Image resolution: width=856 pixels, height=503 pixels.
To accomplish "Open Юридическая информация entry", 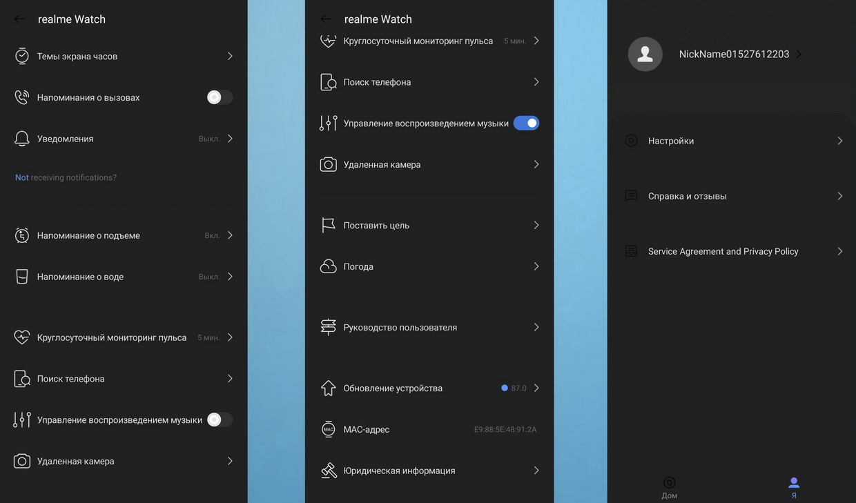I will point(429,471).
